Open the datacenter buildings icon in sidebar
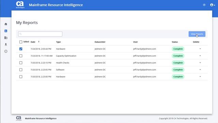The width and height of the screenshot is (218, 123). 6,38
